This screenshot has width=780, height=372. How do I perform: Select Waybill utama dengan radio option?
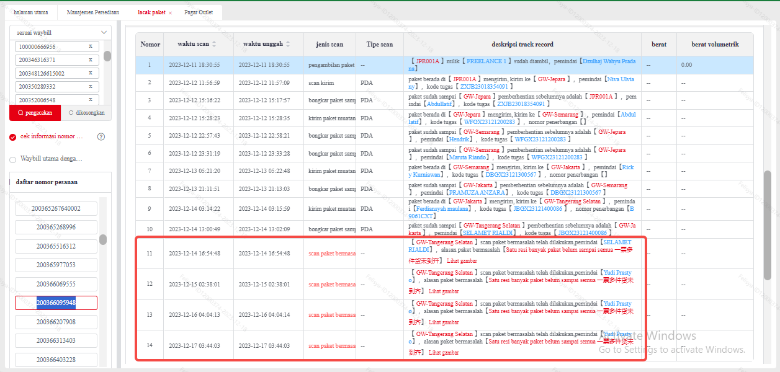point(13,159)
